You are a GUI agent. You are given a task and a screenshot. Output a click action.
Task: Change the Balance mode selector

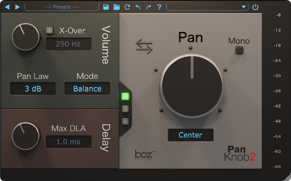(87, 89)
